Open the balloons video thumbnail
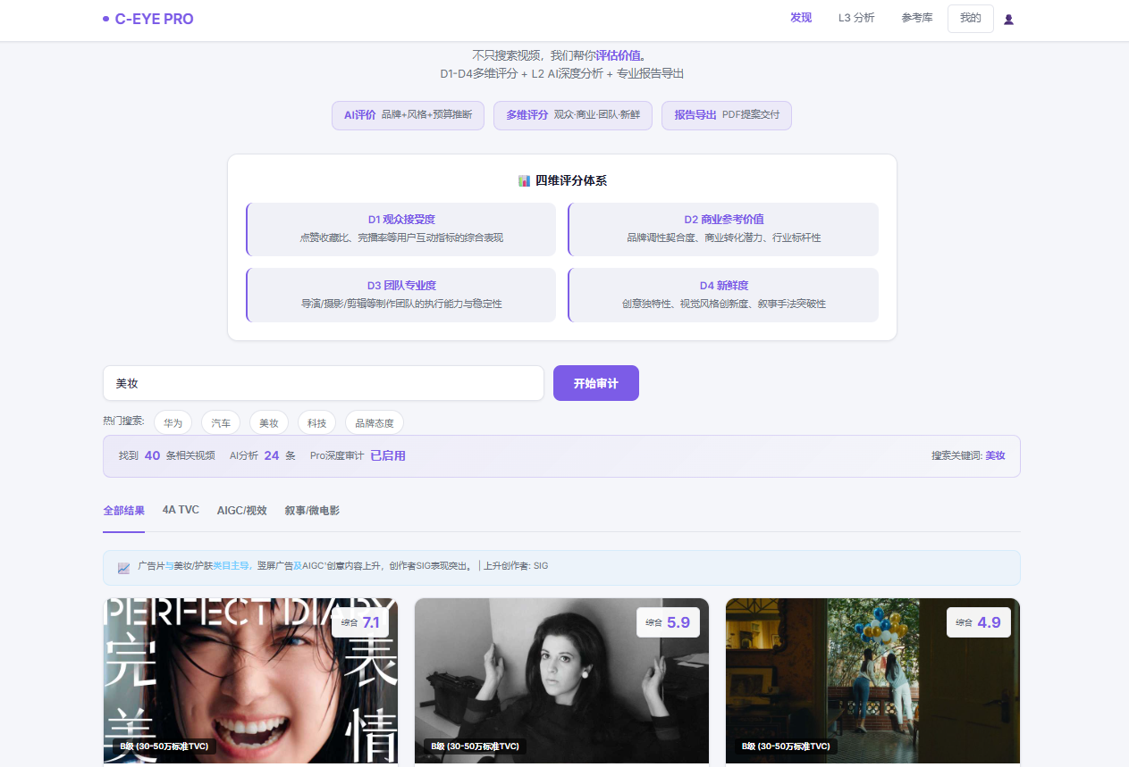1129x767 pixels. pos(872,680)
